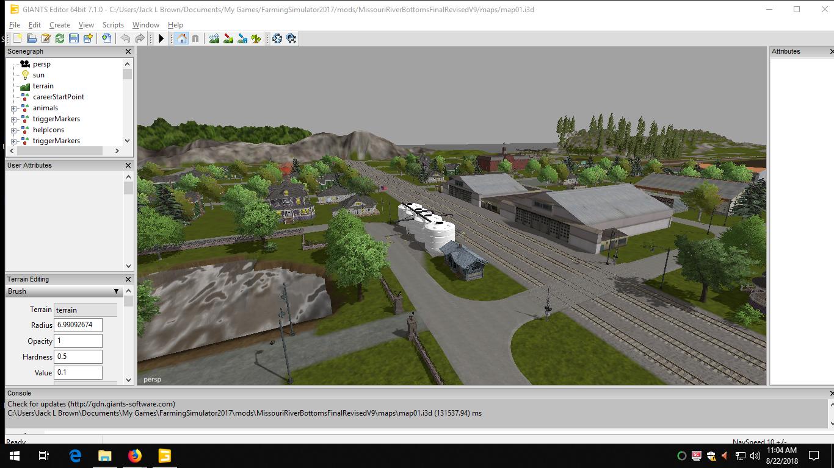Image resolution: width=834 pixels, height=468 pixels.
Task: Expand the animals node in Scenegraph
Action: [13, 108]
